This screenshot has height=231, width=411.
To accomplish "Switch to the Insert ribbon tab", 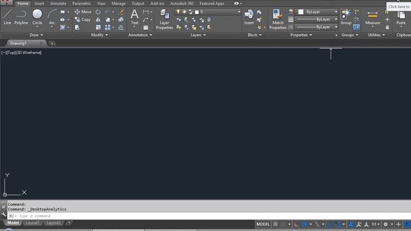I will [39, 3].
